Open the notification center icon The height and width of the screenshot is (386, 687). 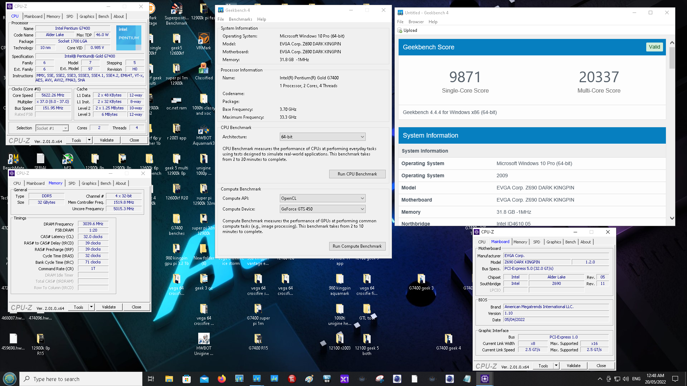point(675,379)
